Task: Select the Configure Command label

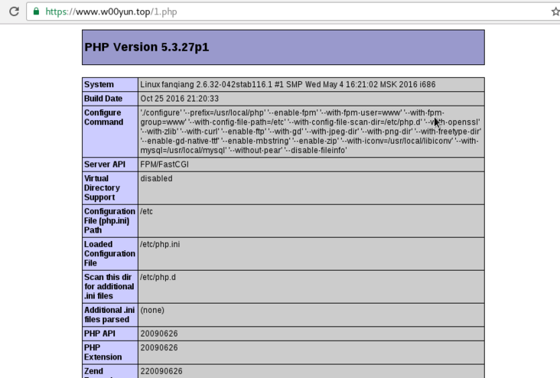Action: (103, 117)
